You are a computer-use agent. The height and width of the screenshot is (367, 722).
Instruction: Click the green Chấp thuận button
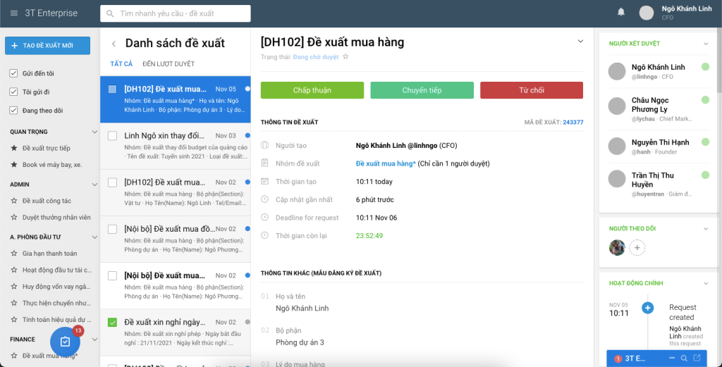312,90
